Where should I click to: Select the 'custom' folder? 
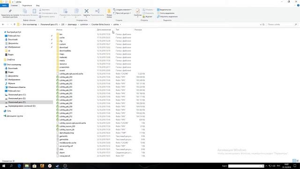tap(62, 44)
